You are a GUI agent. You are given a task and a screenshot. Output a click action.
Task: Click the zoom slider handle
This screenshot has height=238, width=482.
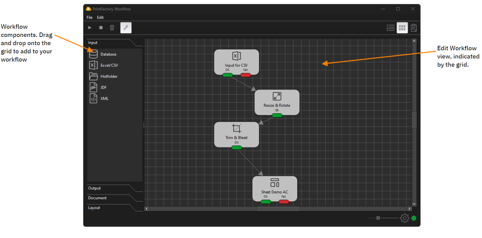coord(378,218)
